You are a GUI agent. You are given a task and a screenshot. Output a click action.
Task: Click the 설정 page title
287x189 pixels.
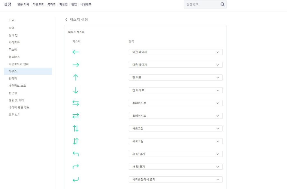click(x=8, y=4)
